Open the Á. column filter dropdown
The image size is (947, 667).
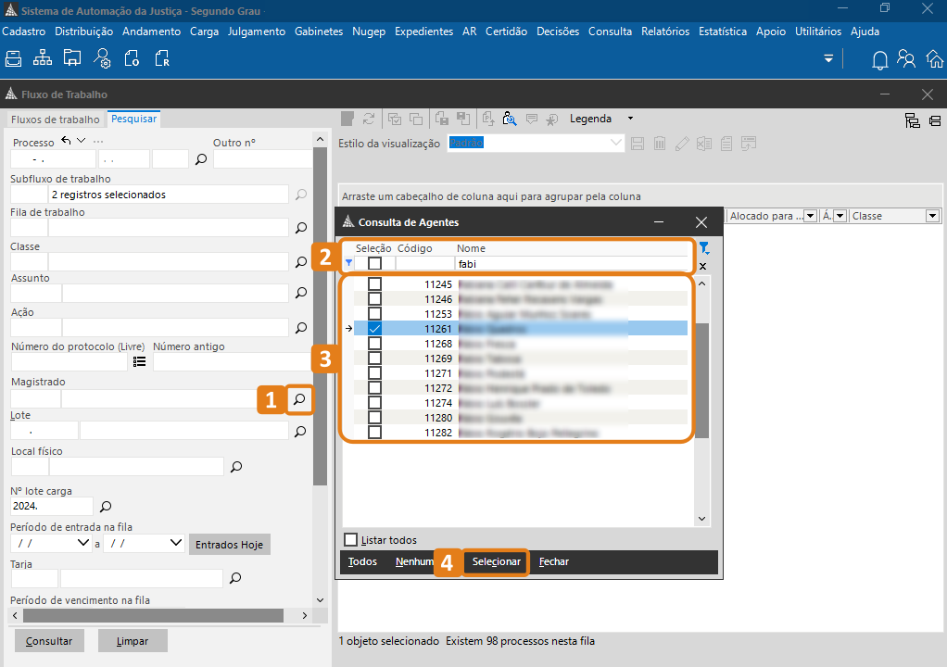pos(840,216)
